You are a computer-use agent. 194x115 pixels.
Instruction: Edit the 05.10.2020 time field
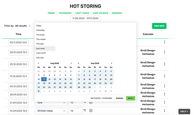[x=19, y=86]
